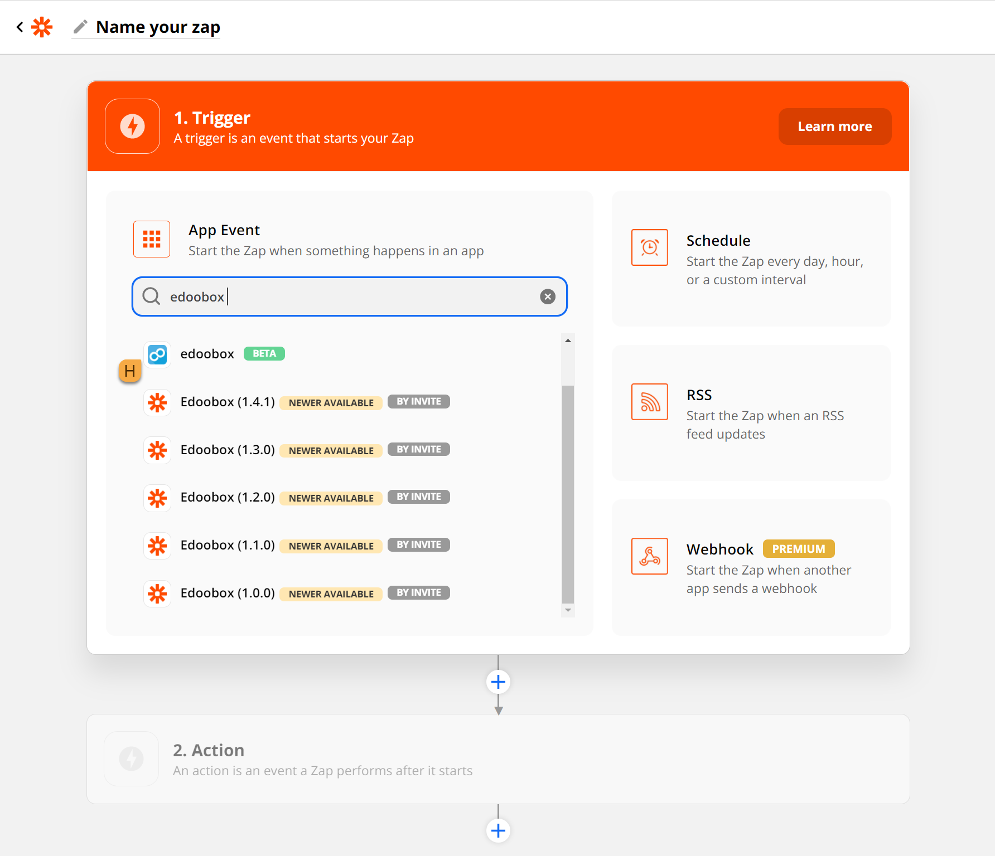Pick Edoobox (1.0.0) in the list
995x856 pixels.
click(228, 593)
